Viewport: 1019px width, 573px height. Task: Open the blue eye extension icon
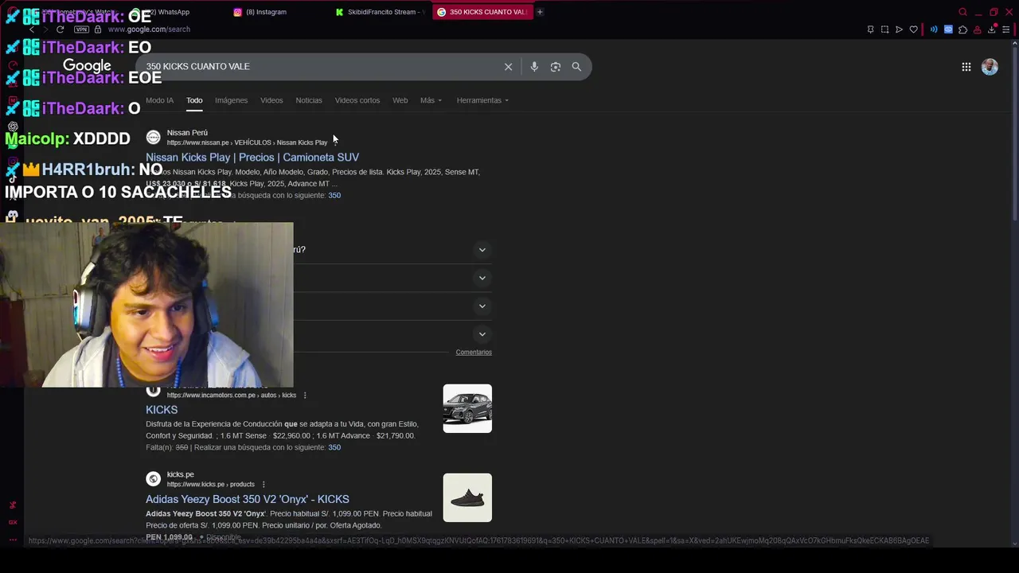tap(948, 29)
